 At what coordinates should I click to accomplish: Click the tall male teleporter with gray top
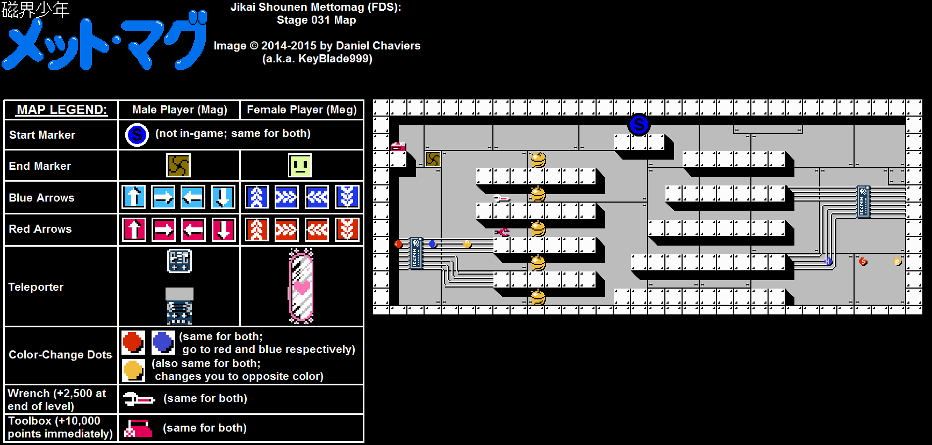(180, 306)
